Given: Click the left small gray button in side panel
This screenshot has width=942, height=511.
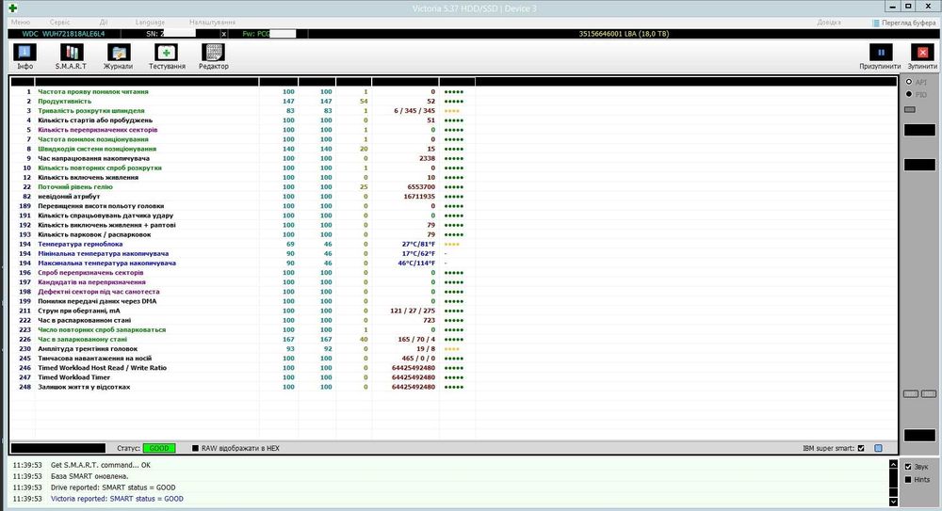Looking at the screenshot, I should coord(911,394).
